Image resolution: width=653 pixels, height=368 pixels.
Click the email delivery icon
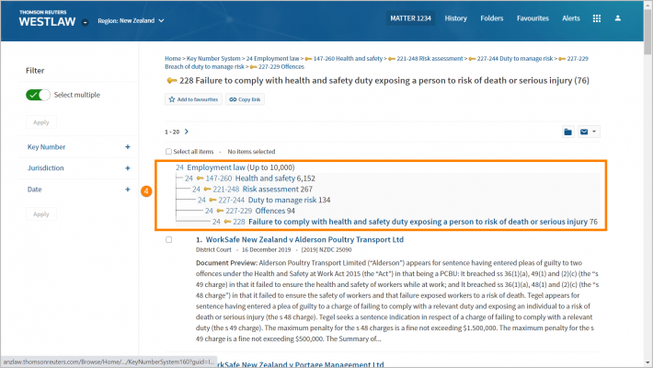pyautogui.click(x=584, y=132)
